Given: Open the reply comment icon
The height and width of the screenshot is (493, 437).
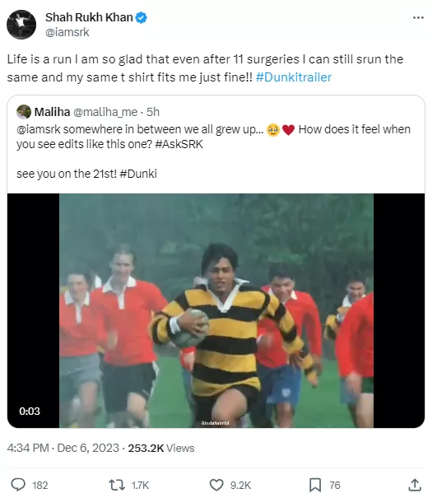Looking at the screenshot, I should 18,485.
